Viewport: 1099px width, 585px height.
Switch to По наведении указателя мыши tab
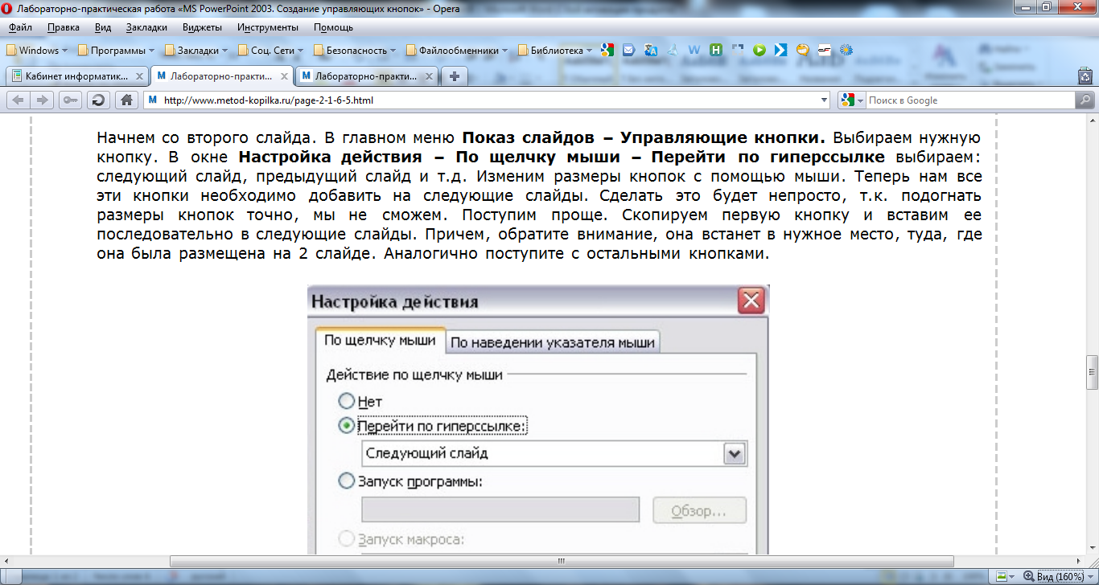pos(553,342)
